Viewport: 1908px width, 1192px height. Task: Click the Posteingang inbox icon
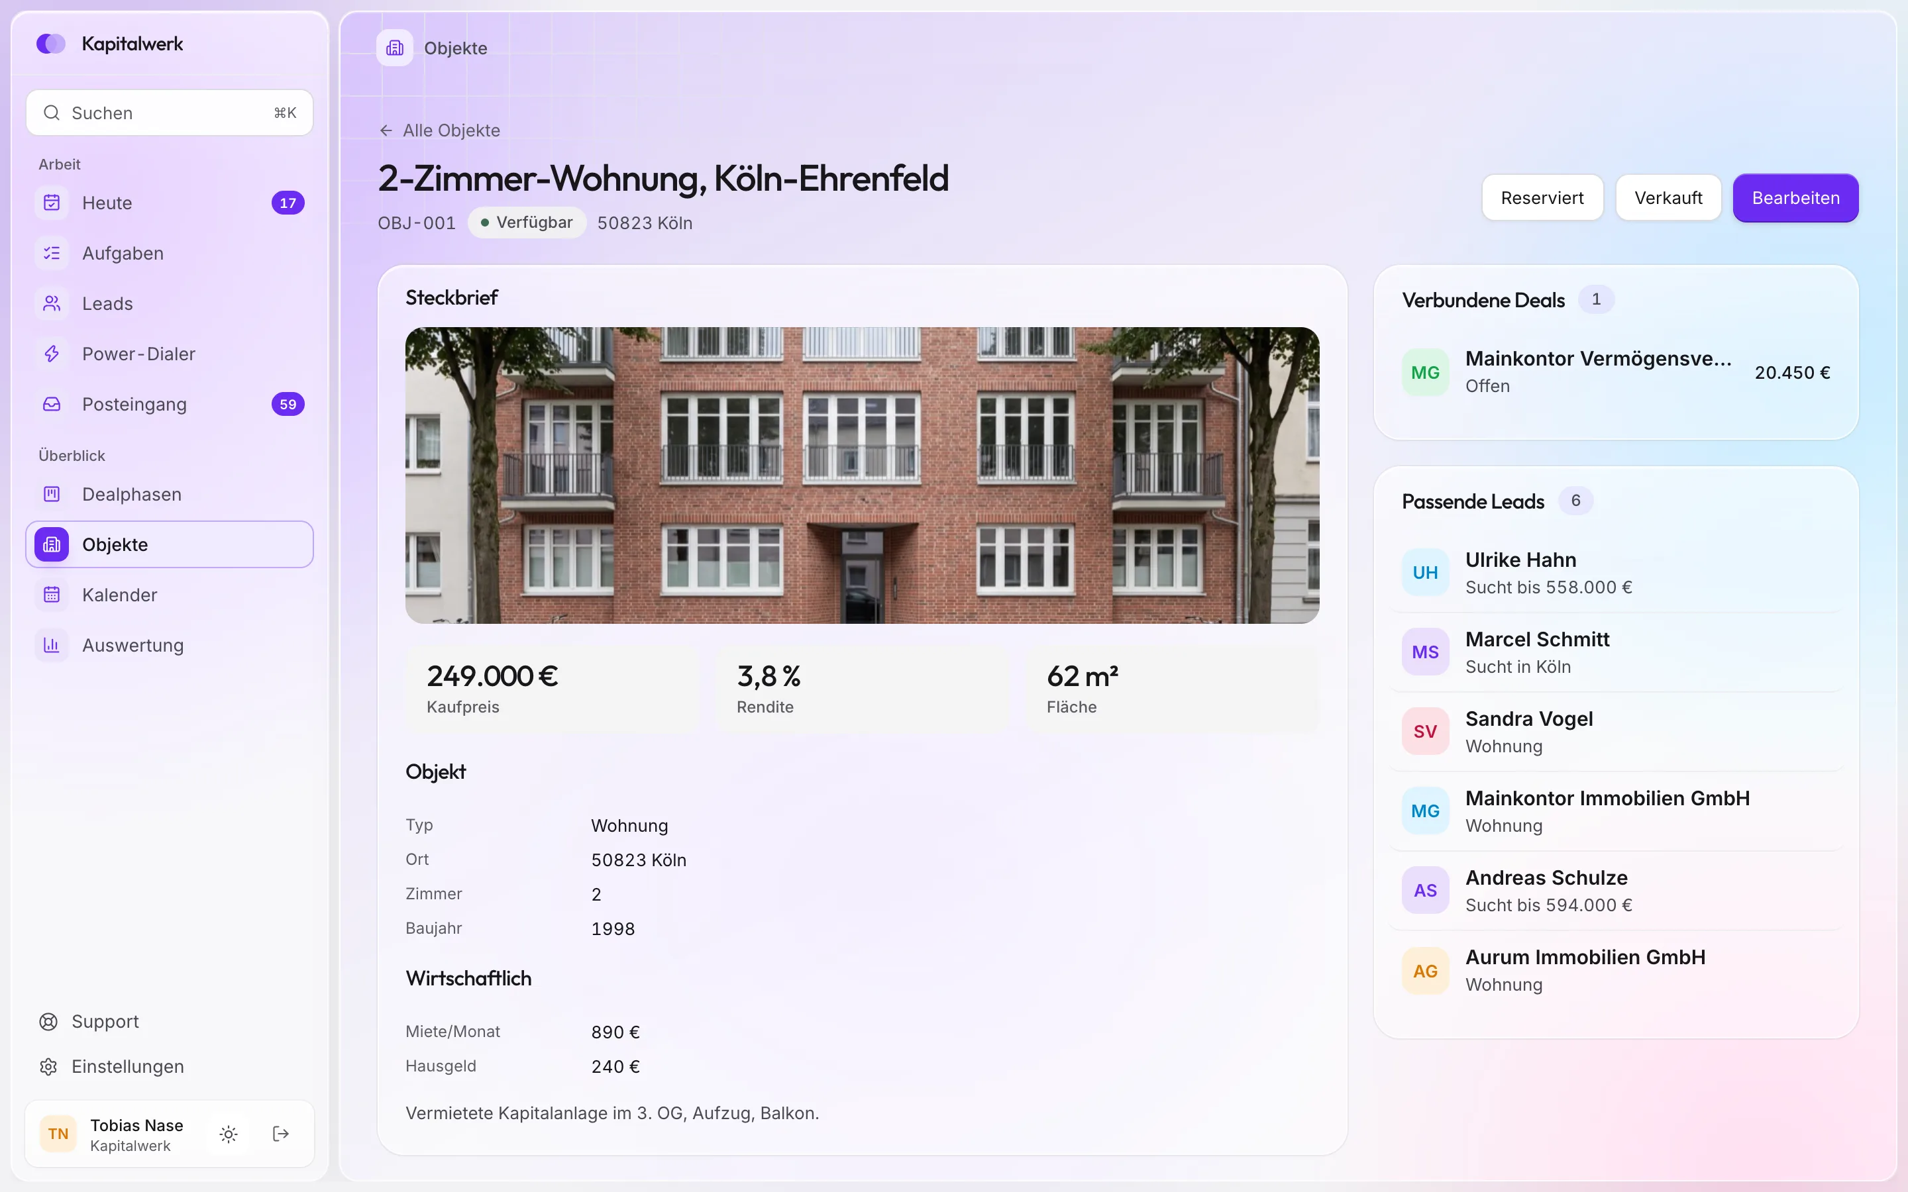[52, 405]
